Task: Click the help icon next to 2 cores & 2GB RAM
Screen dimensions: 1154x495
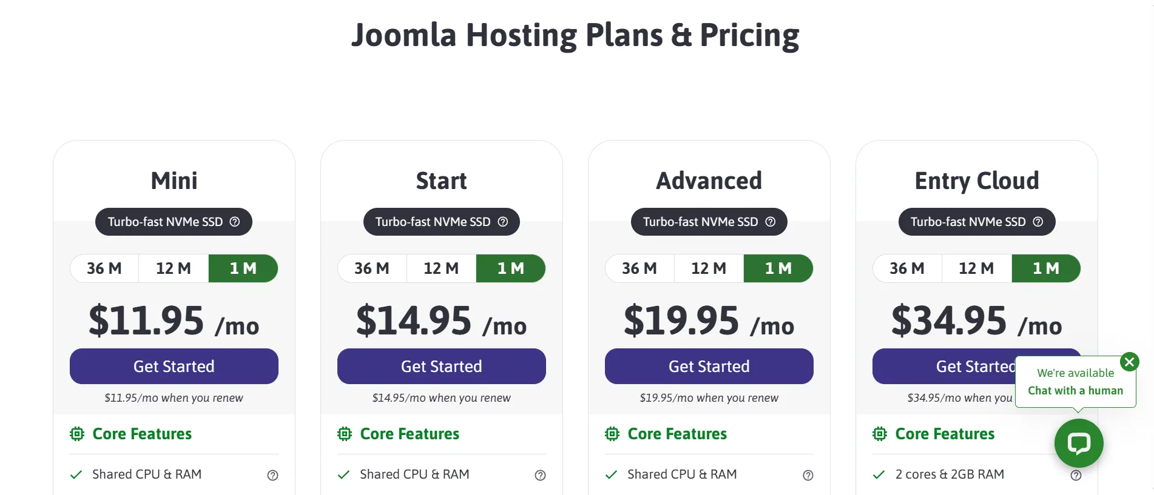Action: 1076,475
